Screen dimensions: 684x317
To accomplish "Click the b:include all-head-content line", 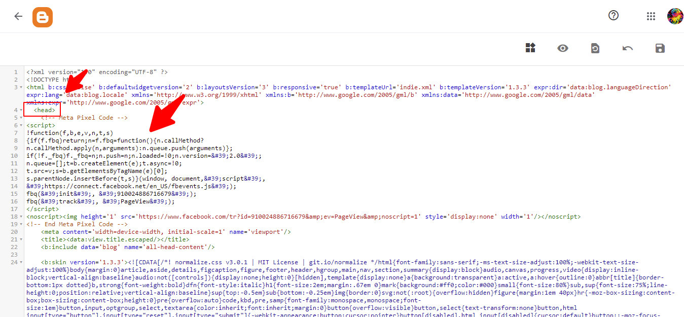I will [128, 247].
